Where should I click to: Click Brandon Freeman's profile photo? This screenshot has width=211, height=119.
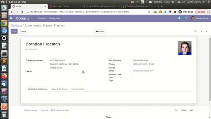(185, 48)
